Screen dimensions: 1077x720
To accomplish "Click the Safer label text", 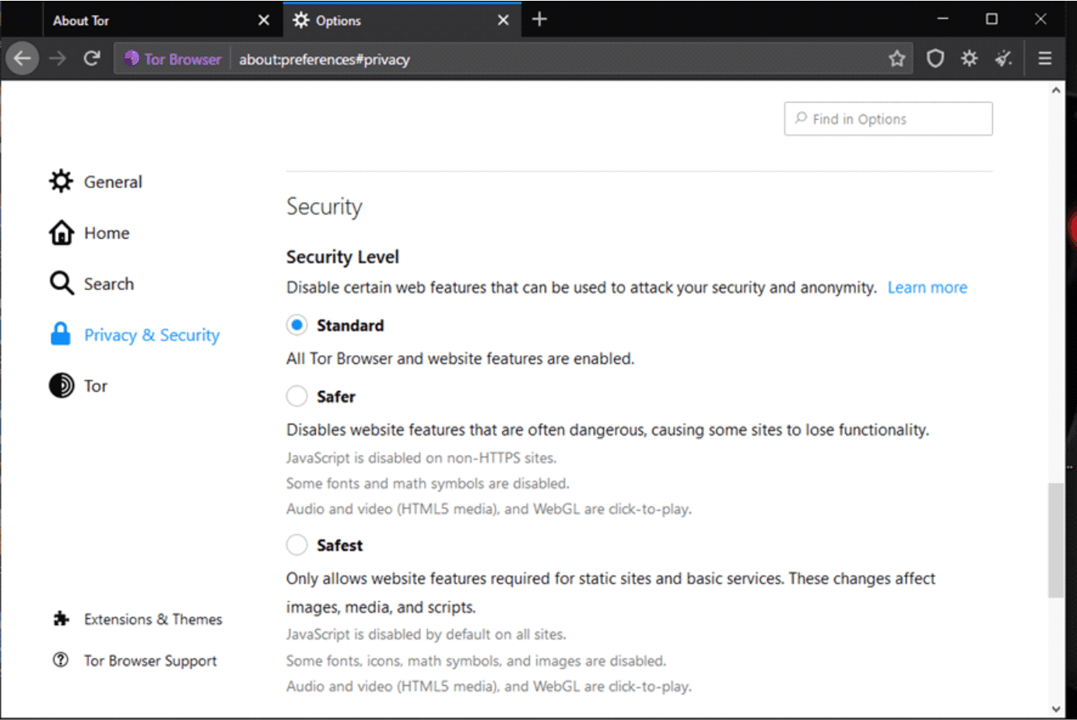I will (x=335, y=397).
